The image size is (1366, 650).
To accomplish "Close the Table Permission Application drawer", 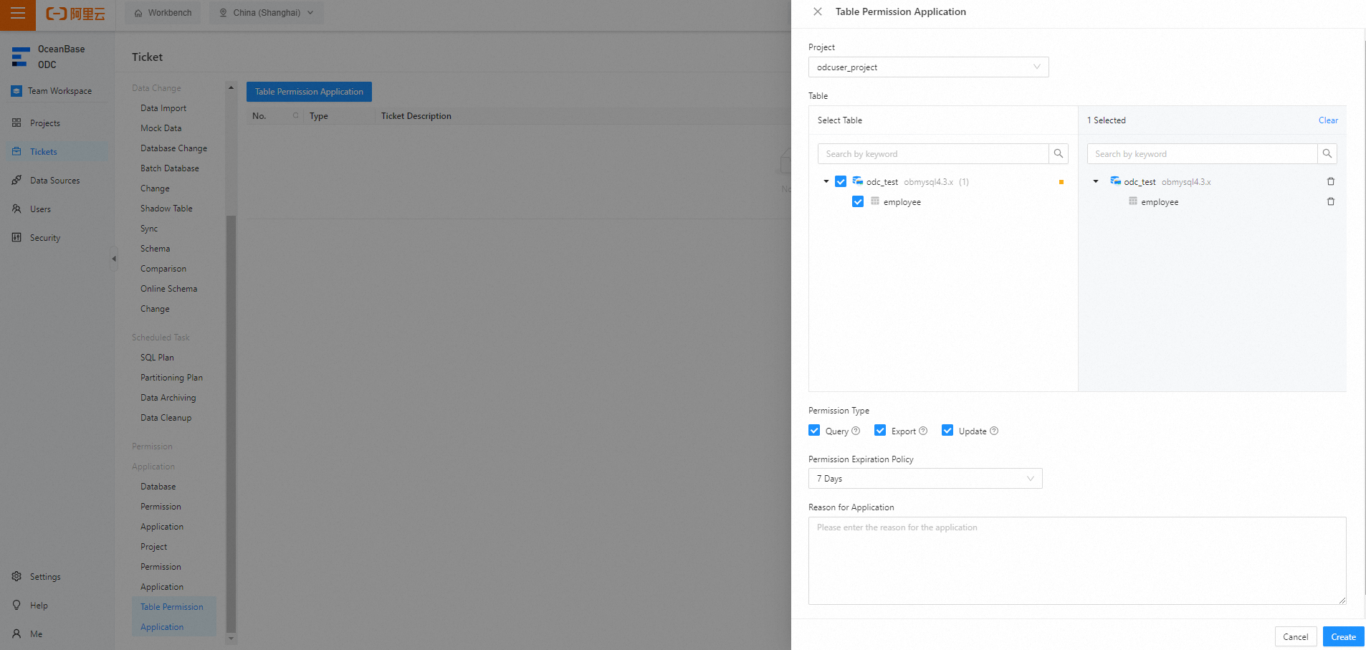I will tap(818, 11).
